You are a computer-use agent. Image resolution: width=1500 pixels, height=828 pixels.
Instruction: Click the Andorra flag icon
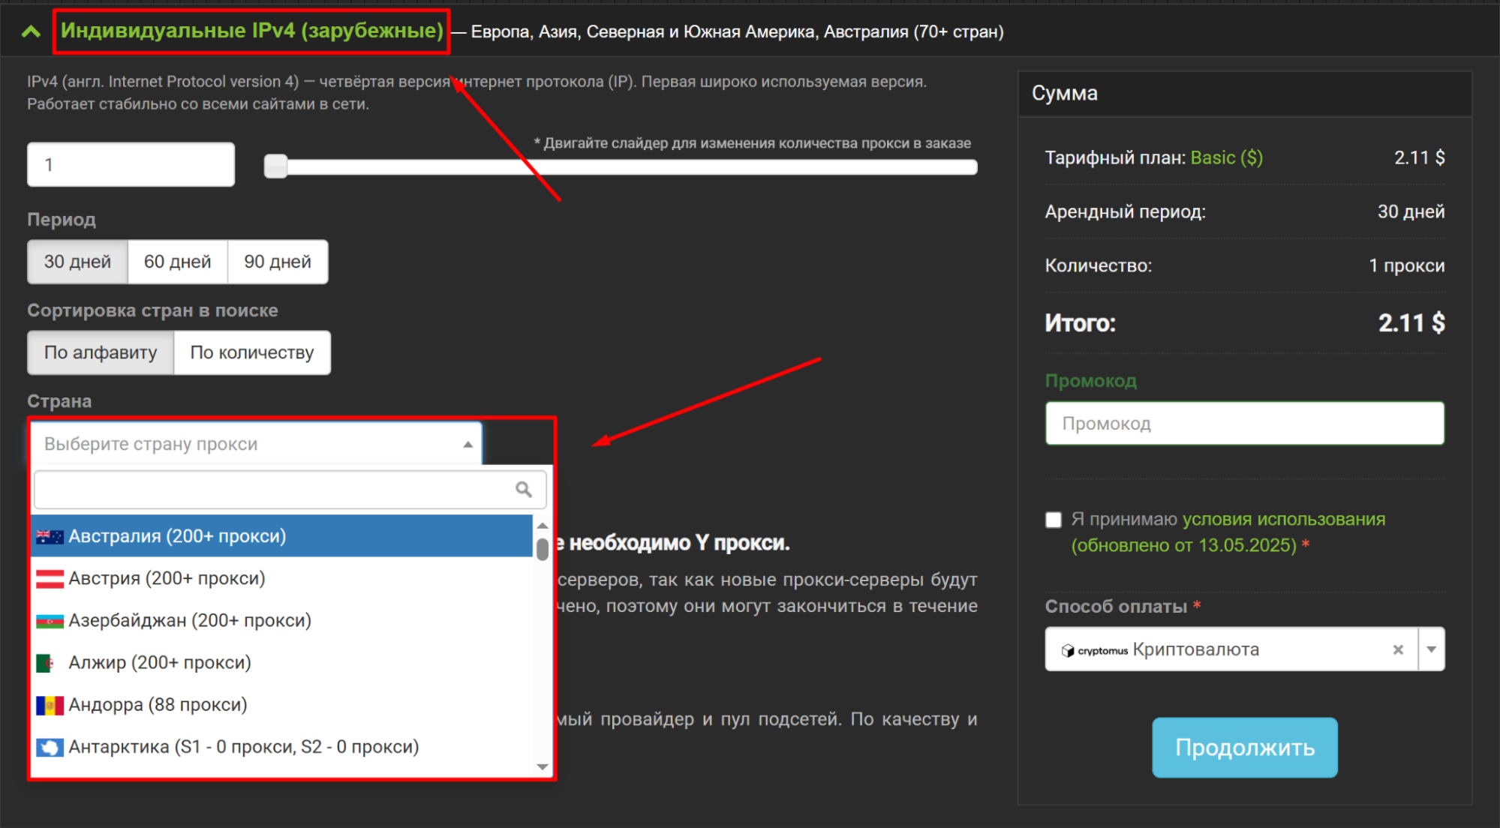click(x=50, y=705)
